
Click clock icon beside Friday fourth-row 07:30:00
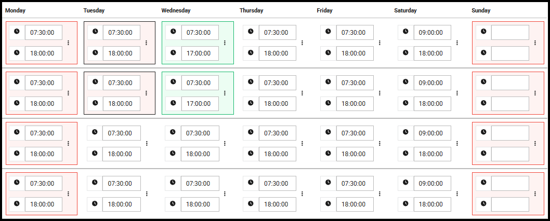coord(328,183)
